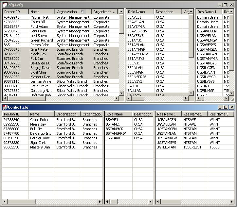237x207 pixels.
Task: Click the cfg3.cfg window title bar icon
Action: (x=5, y=5)
